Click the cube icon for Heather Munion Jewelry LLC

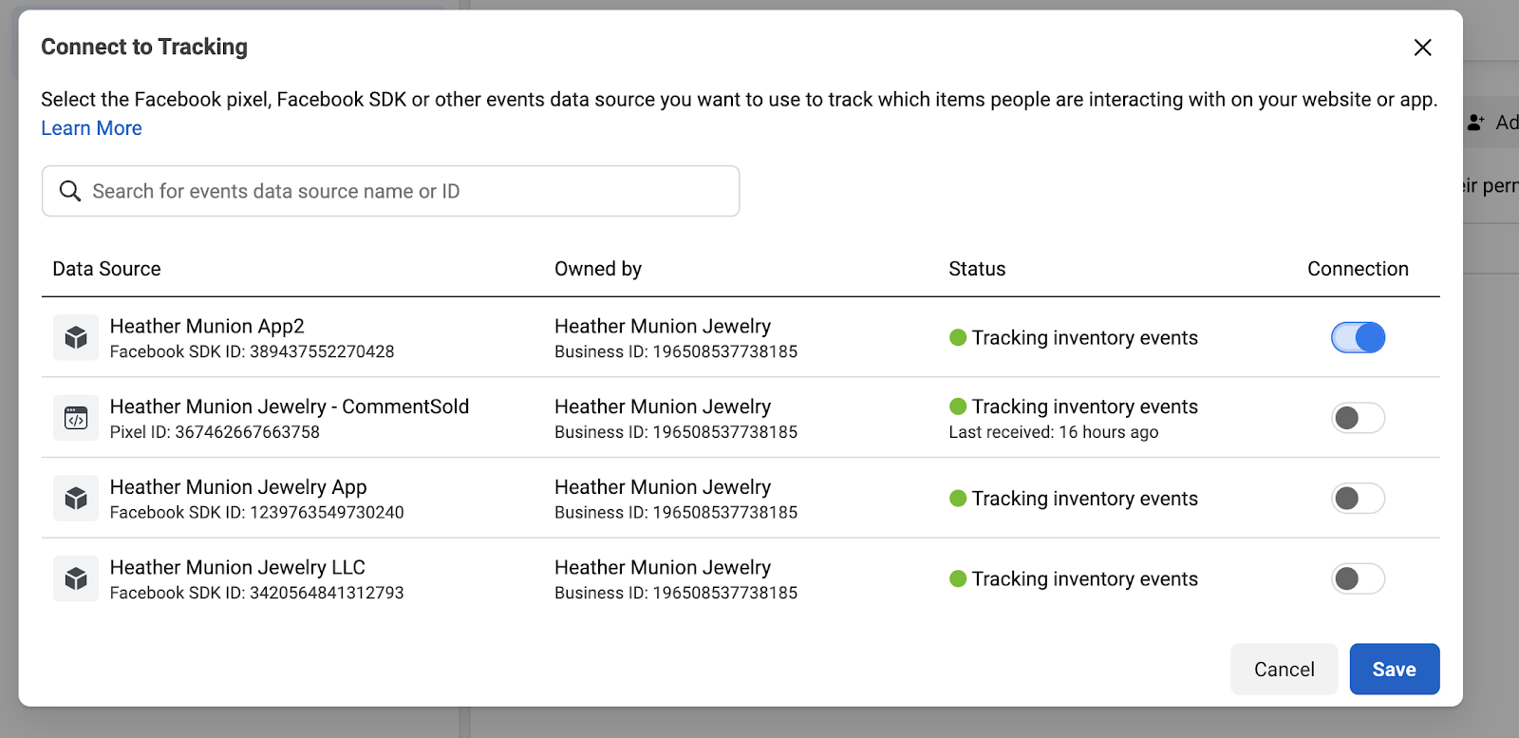pyautogui.click(x=76, y=578)
